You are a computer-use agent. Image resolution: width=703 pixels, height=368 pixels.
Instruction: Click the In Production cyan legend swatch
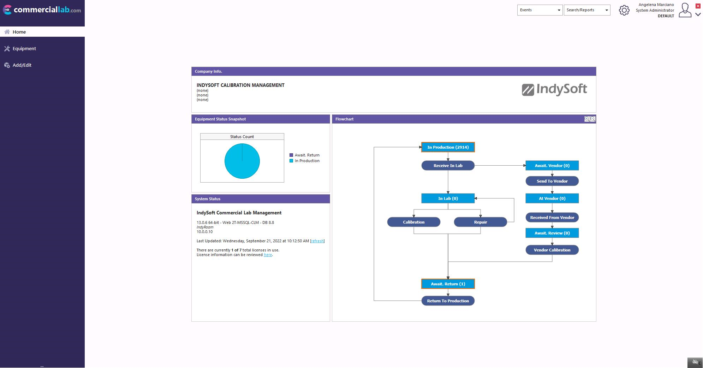coord(291,161)
